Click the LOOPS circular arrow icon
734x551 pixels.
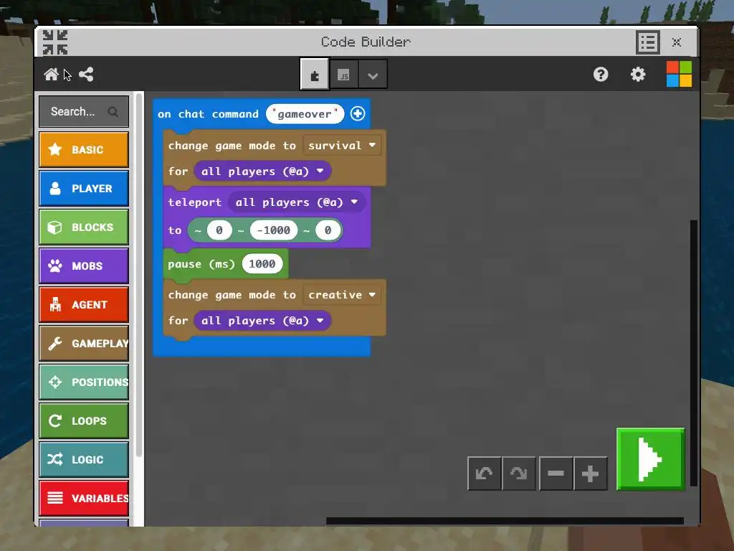[x=54, y=420]
